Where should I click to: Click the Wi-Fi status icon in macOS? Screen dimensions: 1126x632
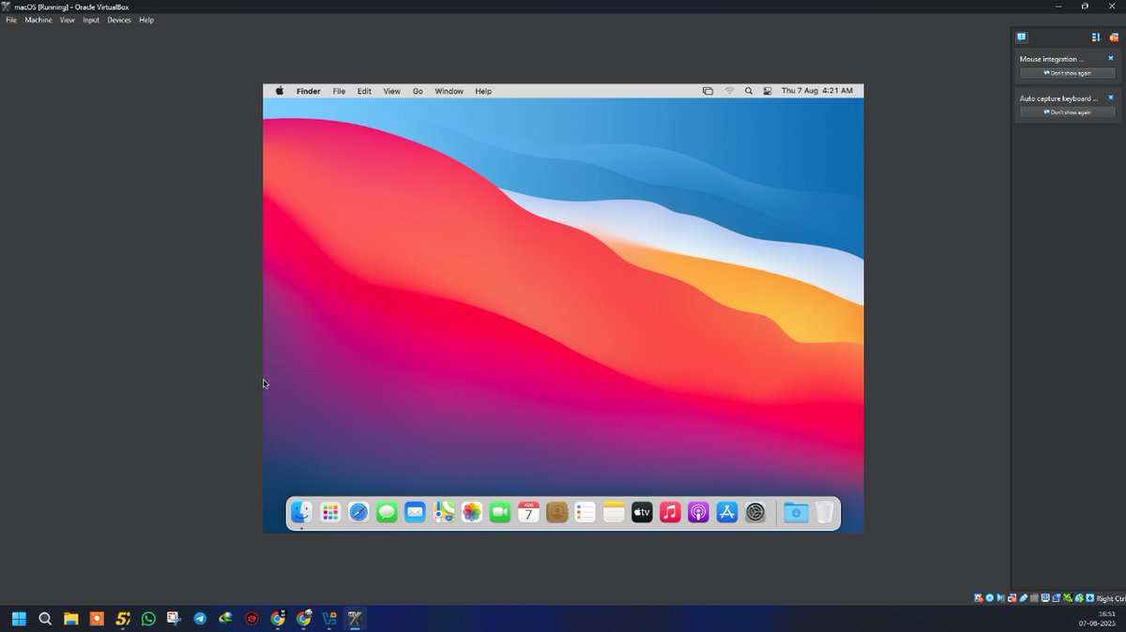729,91
